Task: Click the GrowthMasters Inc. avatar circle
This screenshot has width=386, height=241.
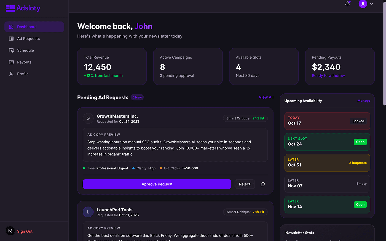Action: (x=88, y=118)
